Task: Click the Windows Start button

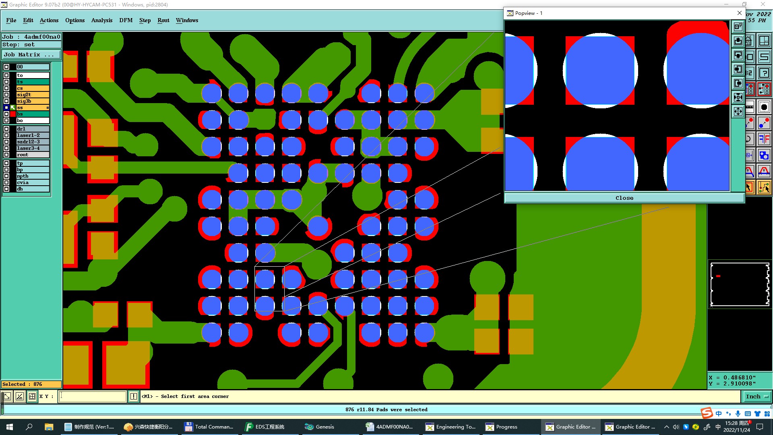Action: pyautogui.click(x=10, y=427)
